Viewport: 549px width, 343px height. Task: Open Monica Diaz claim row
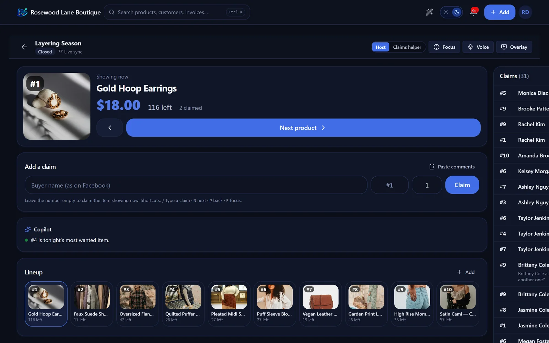[x=522, y=93]
